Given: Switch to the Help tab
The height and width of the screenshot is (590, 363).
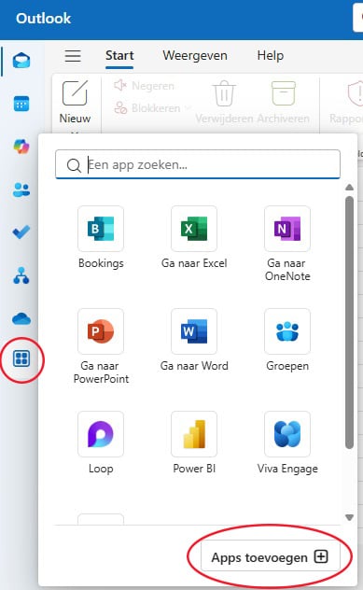Looking at the screenshot, I should point(270,55).
